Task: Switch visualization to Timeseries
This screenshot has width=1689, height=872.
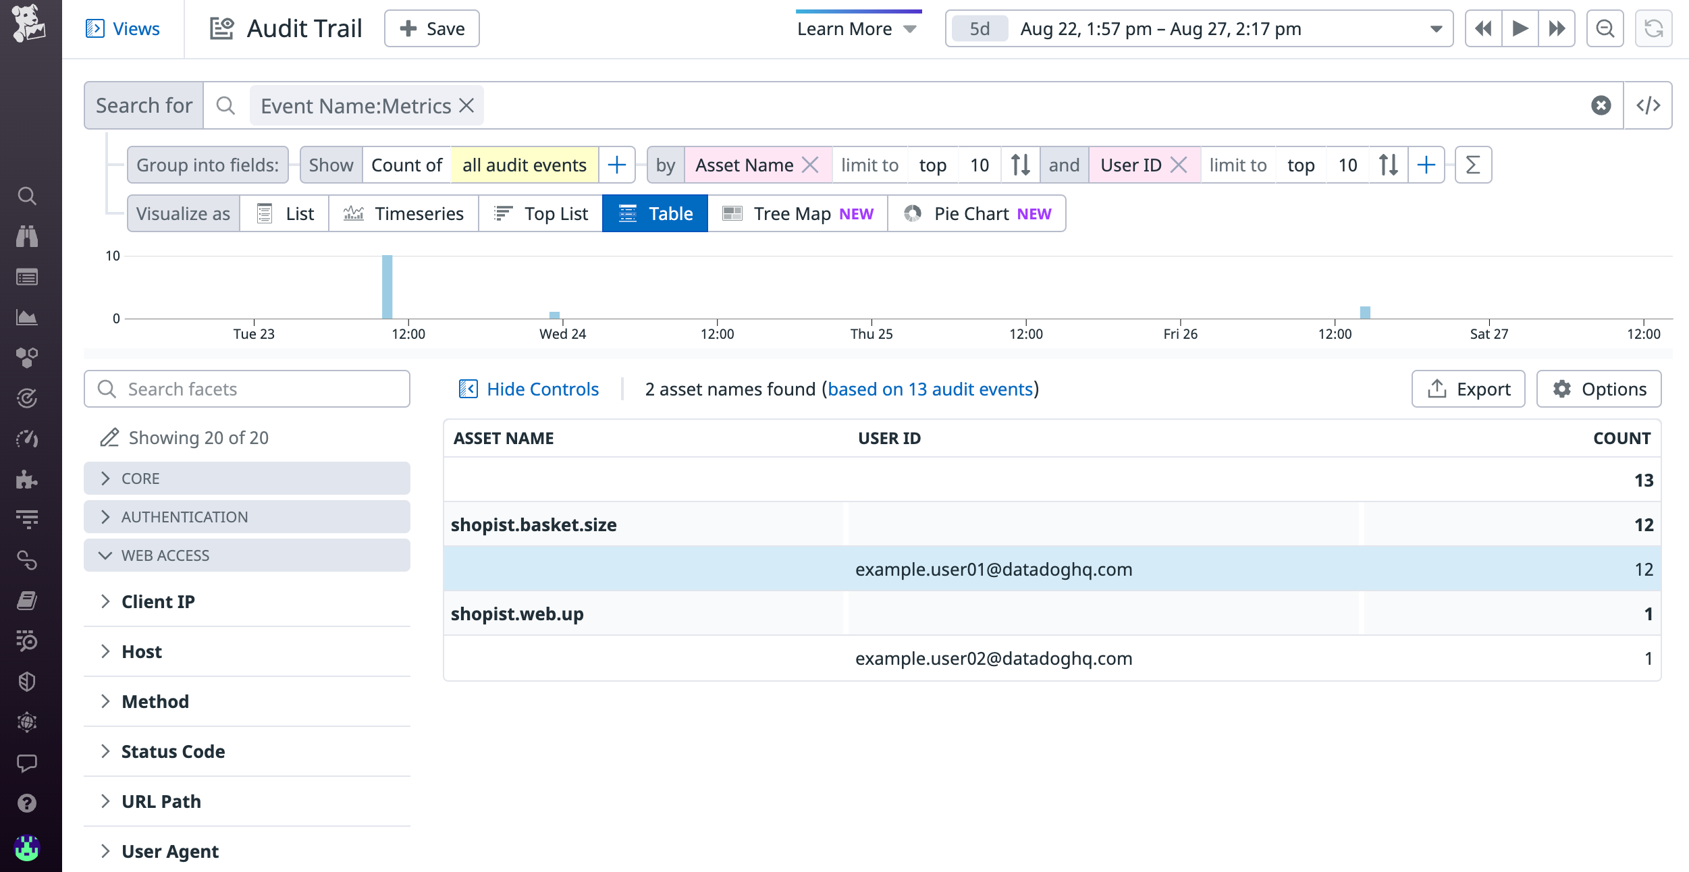Action: (404, 213)
